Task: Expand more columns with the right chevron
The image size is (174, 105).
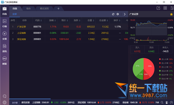Action: point(125,14)
